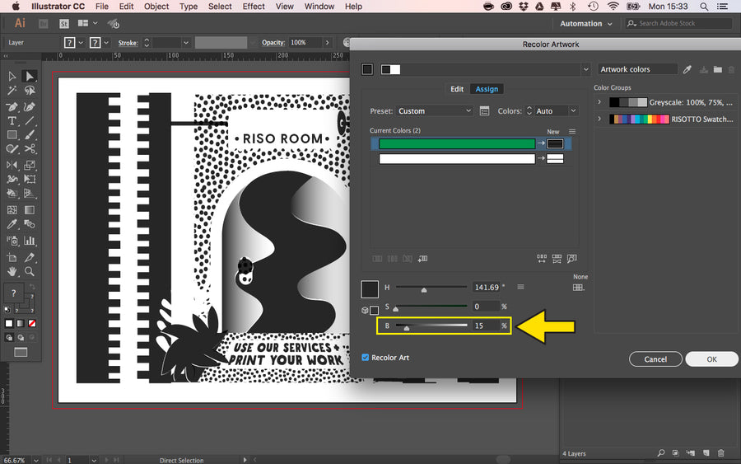Open the Automation workspace dropdown

coord(586,24)
